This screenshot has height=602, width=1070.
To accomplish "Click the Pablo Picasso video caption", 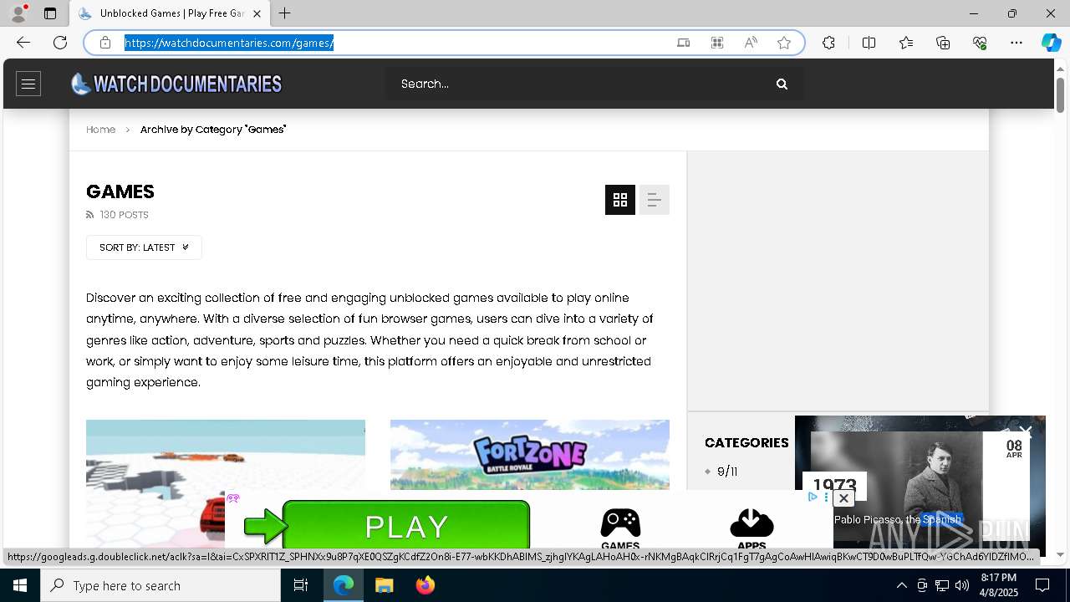I will (x=898, y=519).
